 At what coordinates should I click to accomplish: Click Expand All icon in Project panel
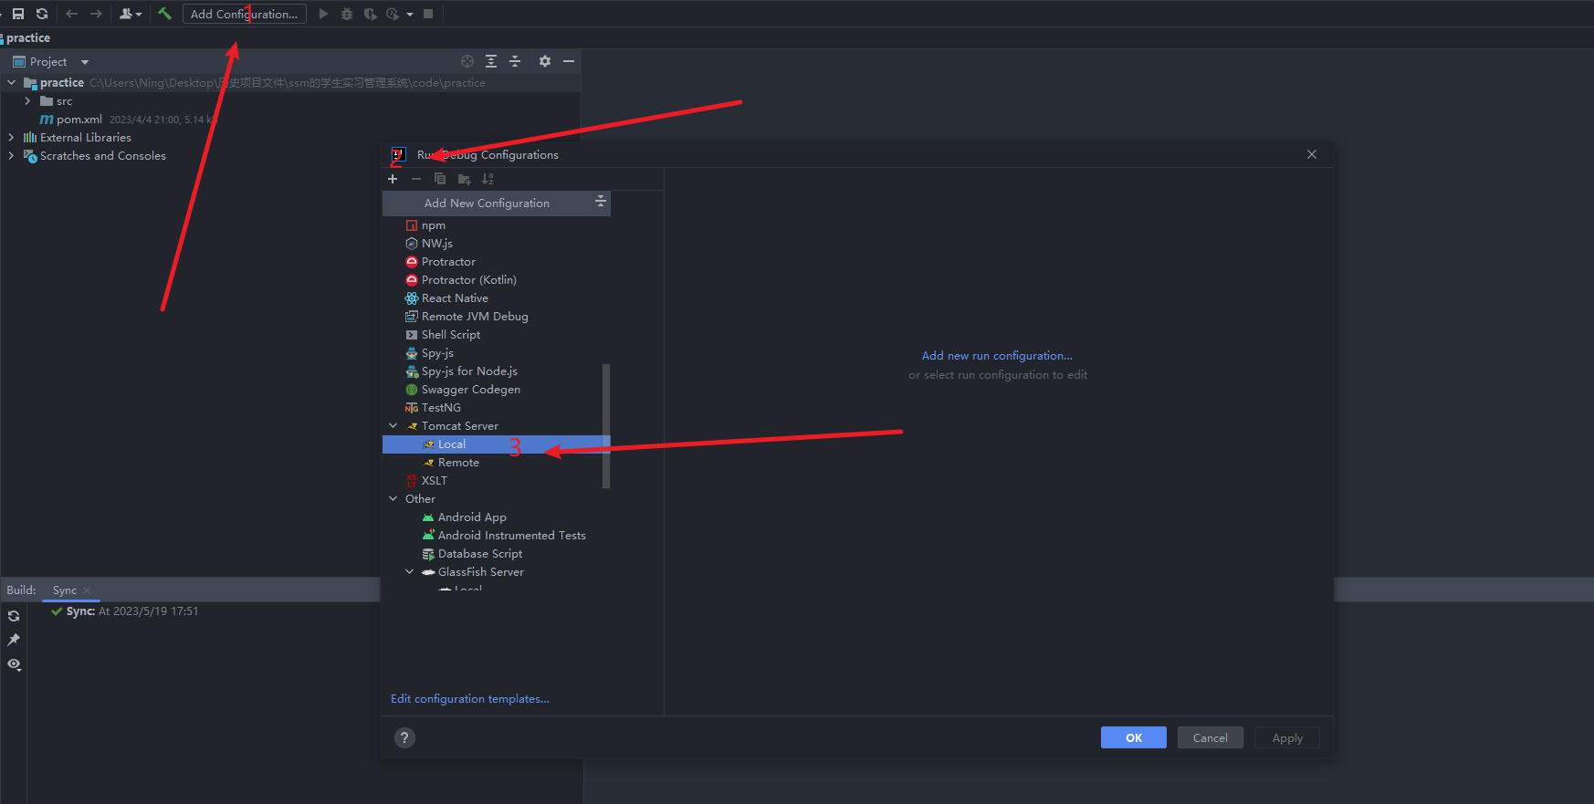(x=491, y=61)
